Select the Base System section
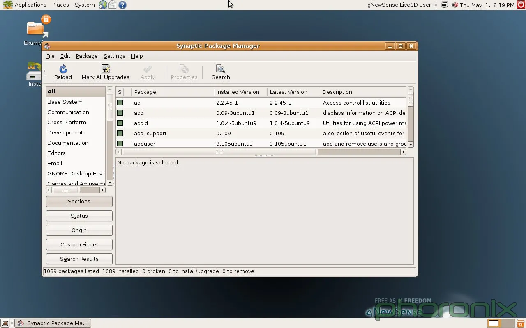 click(x=76, y=102)
